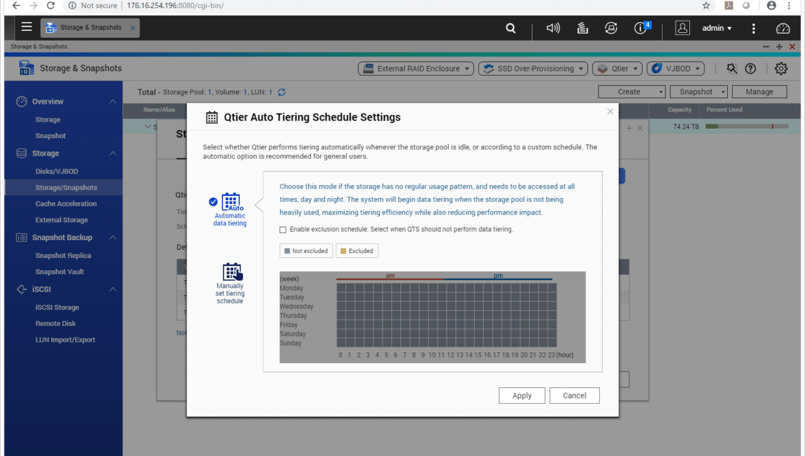Open the Snapshot dropdown
Viewport: 805px width, 456px height.
coord(699,91)
